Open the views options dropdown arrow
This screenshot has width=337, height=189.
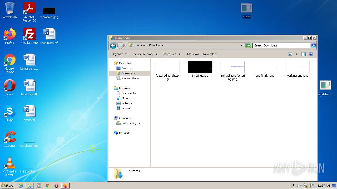(296, 54)
